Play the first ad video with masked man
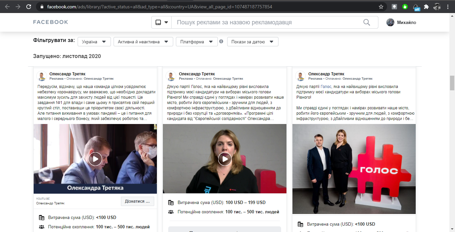The image size is (455, 232). pyautogui.click(x=95, y=159)
